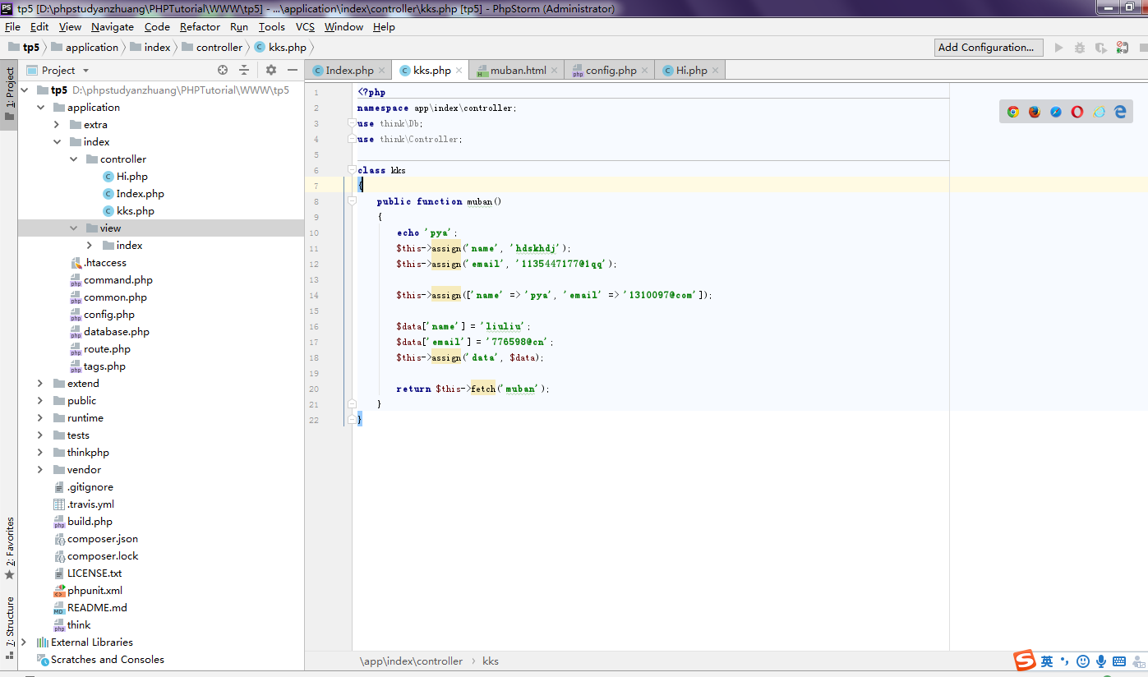
Task: Open Project panel settings gear
Action: pyautogui.click(x=271, y=71)
